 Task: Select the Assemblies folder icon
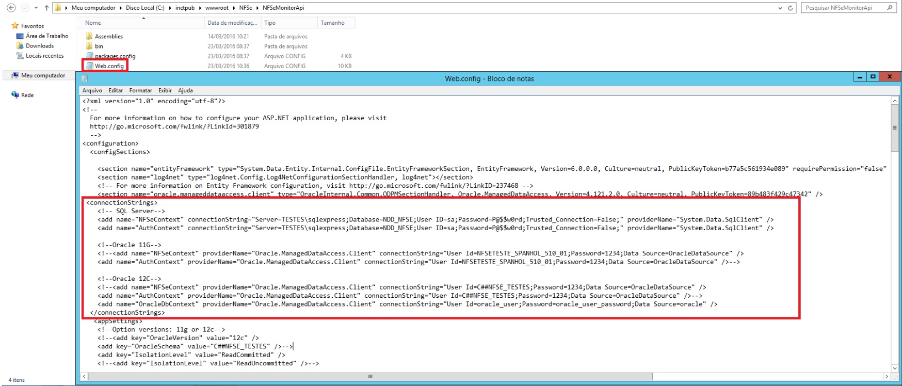89,36
